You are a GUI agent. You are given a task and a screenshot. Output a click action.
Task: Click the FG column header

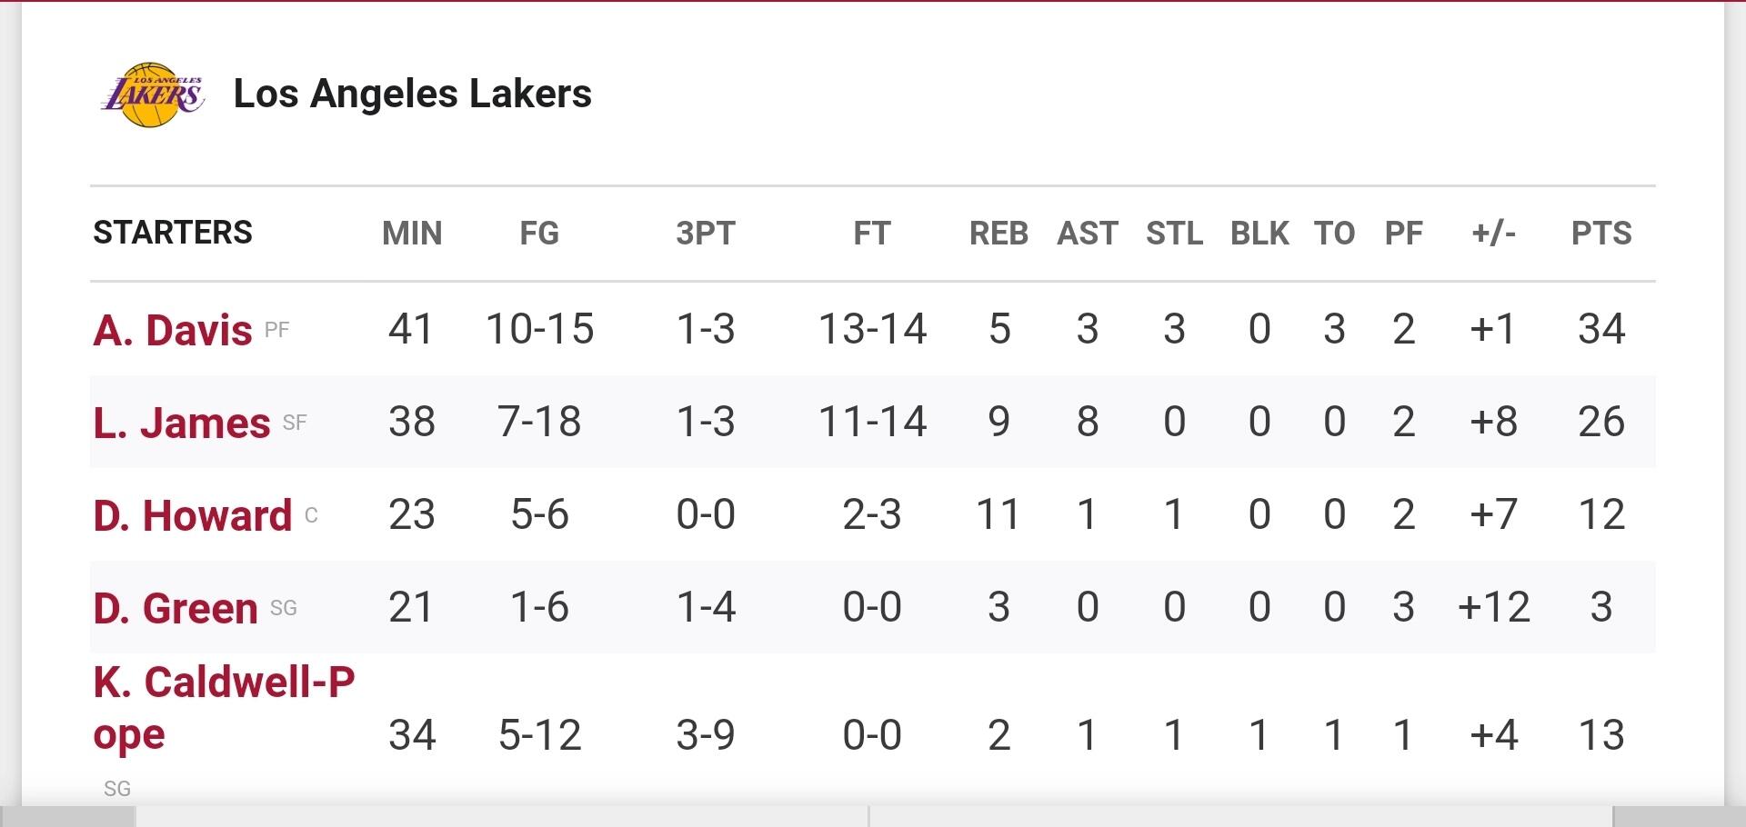(x=539, y=234)
